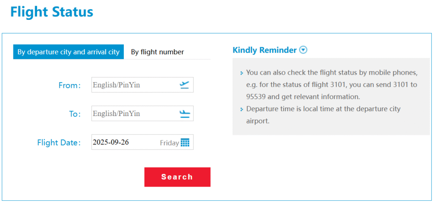
Task: Click the Flight Status page heading
Action: click(52, 12)
